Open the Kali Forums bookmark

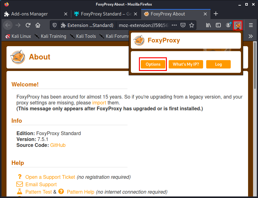[114, 36]
